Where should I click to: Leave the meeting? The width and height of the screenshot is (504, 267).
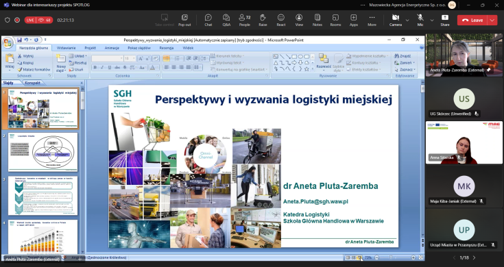tap(472, 20)
